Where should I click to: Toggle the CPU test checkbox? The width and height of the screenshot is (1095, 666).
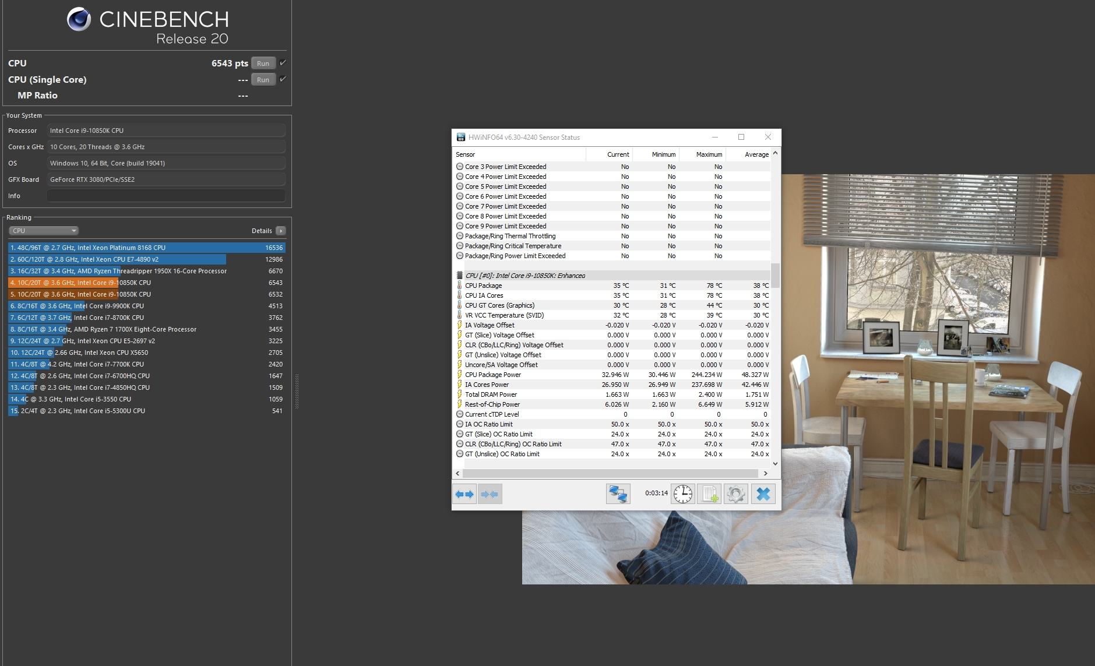pyautogui.click(x=283, y=62)
